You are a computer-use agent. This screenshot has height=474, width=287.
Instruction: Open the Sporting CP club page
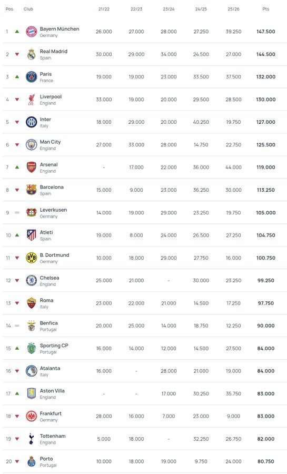pyautogui.click(x=54, y=345)
